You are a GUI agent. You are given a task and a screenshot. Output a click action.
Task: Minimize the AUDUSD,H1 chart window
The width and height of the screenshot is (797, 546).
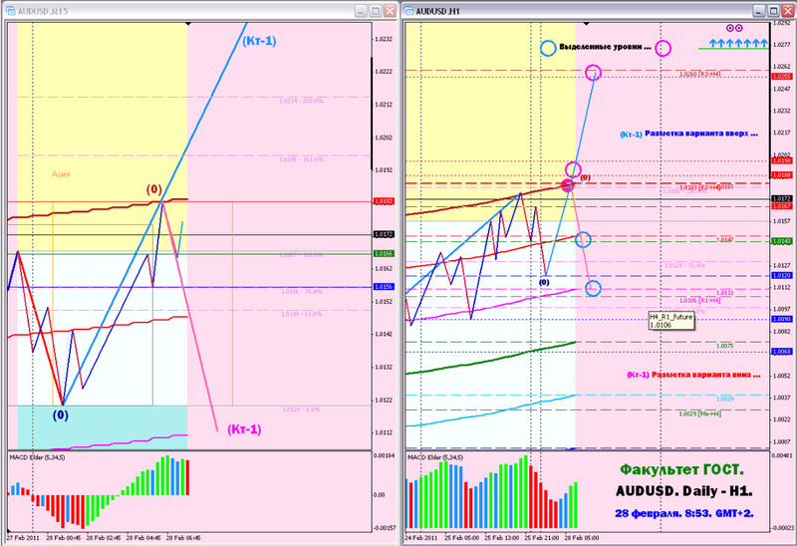pyautogui.click(x=759, y=11)
